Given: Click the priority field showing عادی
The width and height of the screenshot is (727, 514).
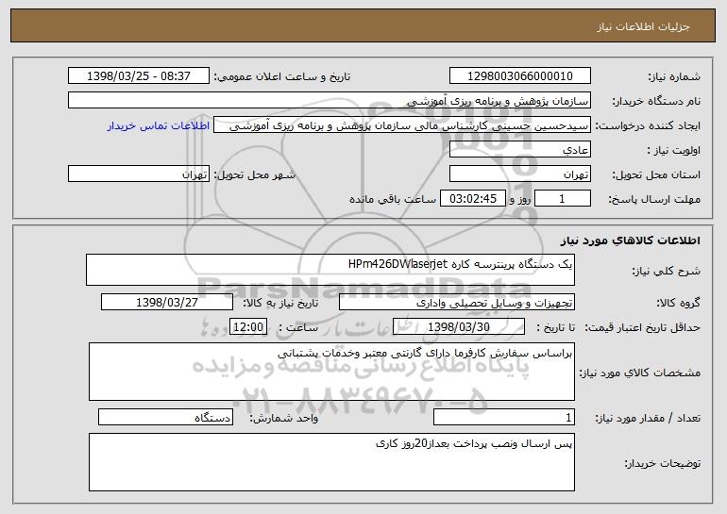Looking at the screenshot, I should click(x=519, y=150).
